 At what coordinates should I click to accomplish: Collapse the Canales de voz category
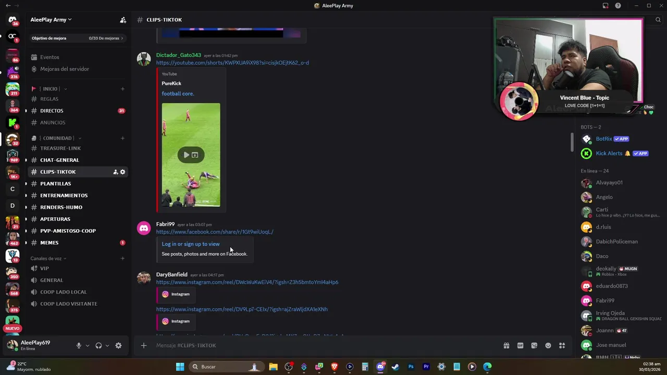tap(48, 258)
